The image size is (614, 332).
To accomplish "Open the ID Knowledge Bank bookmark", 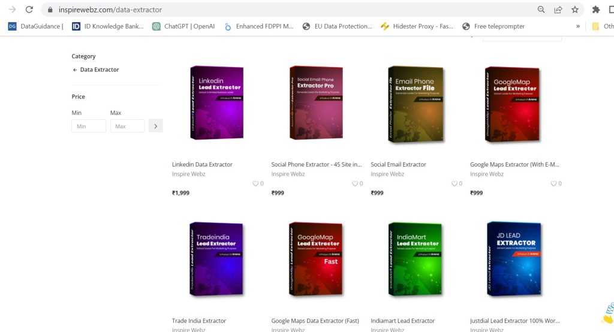I will pyautogui.click(x=108, y=26).
